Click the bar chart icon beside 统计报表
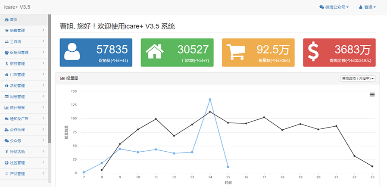Image resolution: width=387 pixels, height=187 pixels. click(x=6, y=108)
